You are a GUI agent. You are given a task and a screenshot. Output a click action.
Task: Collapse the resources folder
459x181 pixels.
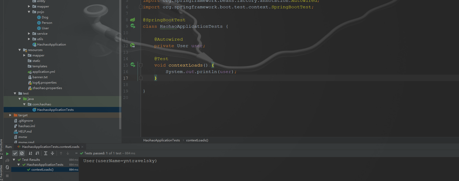coord(19,50)
